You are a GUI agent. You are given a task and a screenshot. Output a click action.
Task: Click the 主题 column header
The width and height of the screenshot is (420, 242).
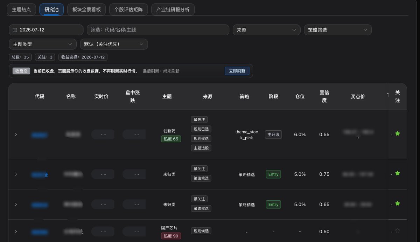pos(167,96)
